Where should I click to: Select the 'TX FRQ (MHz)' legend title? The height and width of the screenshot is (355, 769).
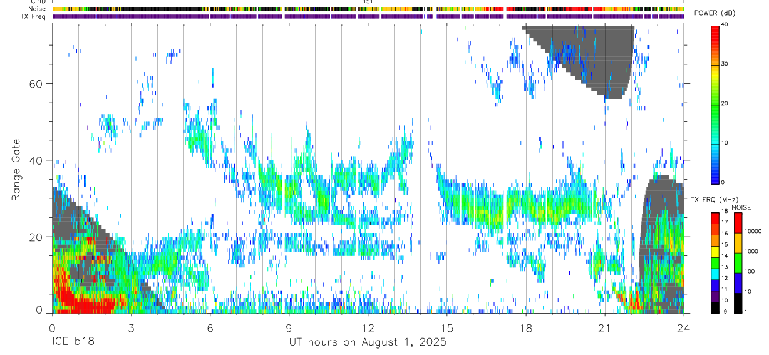711,199
